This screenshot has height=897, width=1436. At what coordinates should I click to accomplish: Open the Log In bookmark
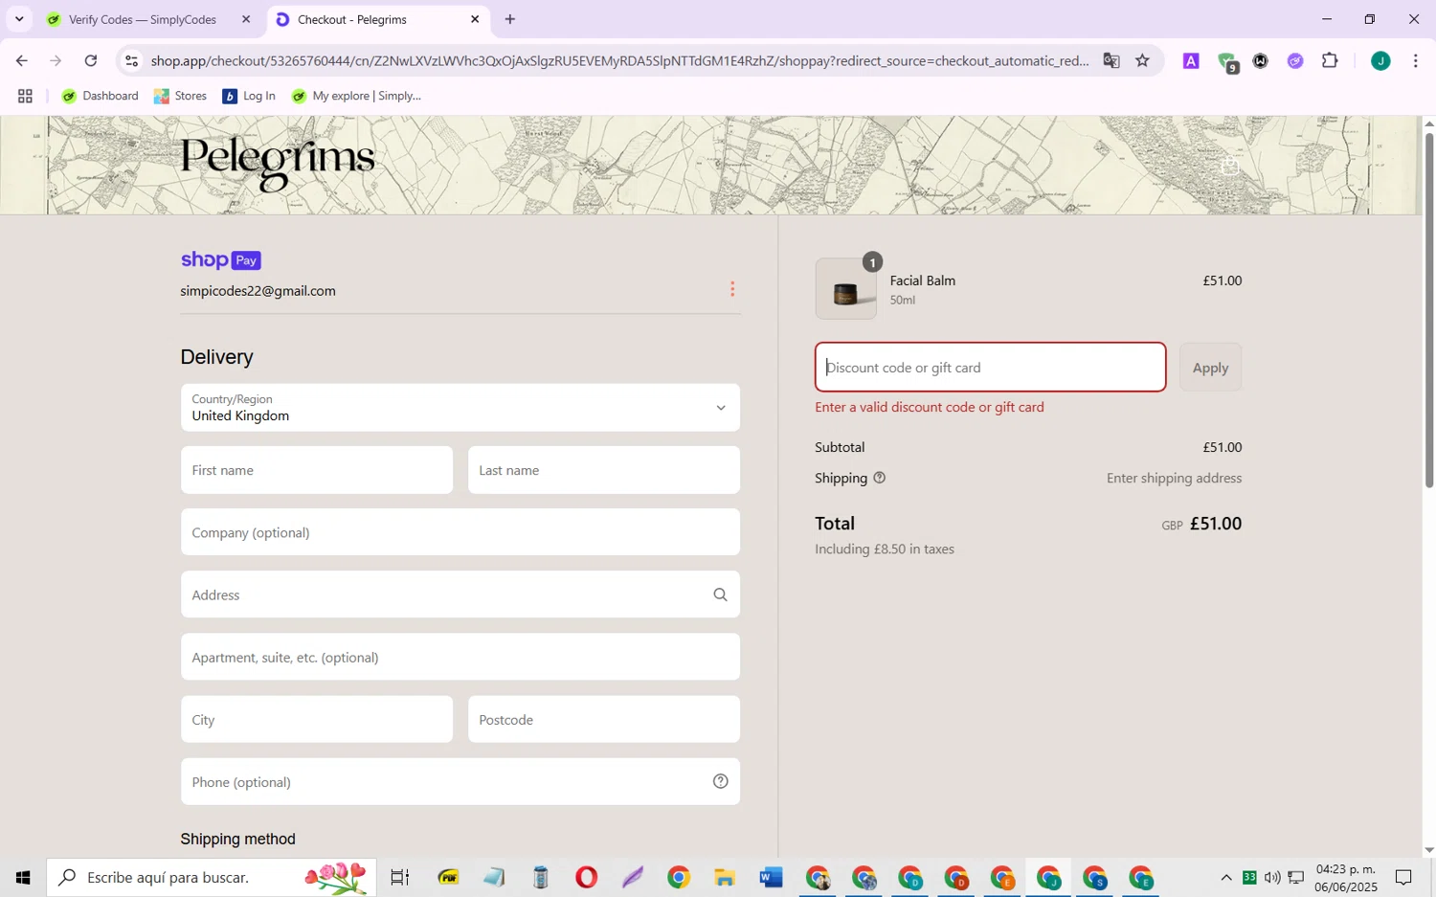tap(249, 96)
